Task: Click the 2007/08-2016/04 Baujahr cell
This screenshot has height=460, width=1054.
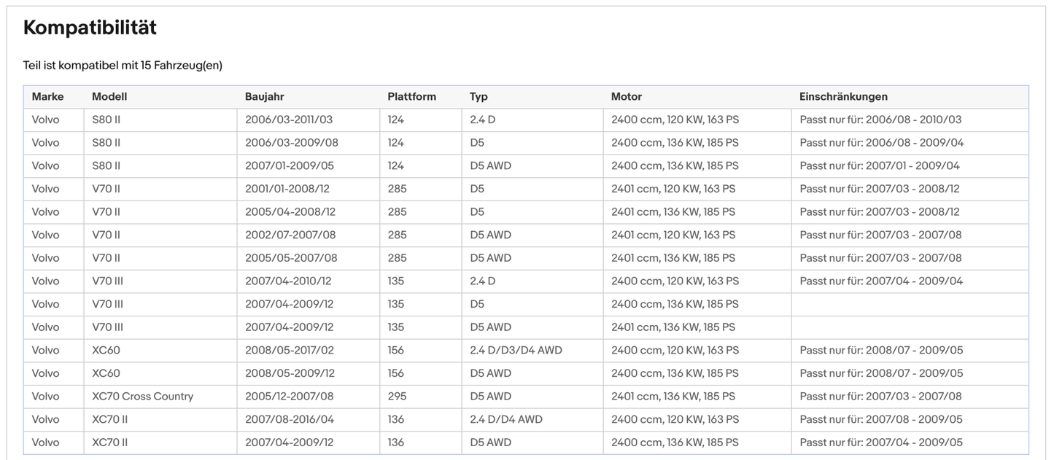Action: 290,419
